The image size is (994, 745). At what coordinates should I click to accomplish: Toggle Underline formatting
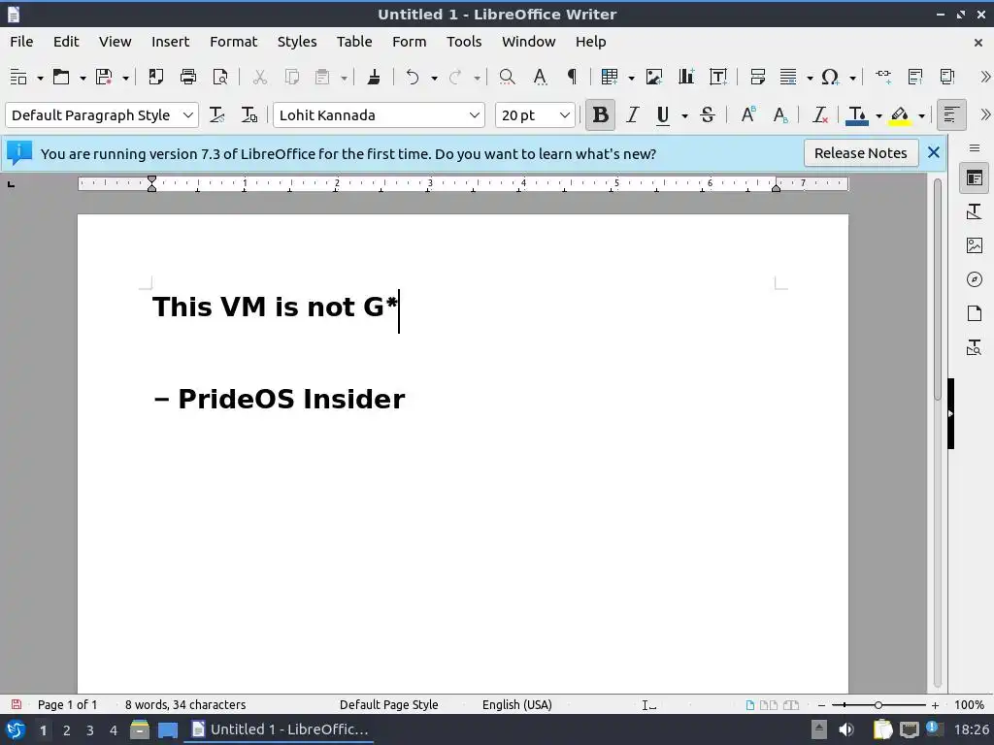tap(663, 115)
